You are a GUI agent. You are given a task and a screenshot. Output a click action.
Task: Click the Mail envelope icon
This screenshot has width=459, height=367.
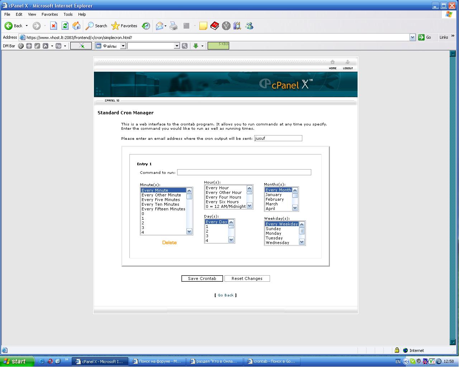[160, 26]
